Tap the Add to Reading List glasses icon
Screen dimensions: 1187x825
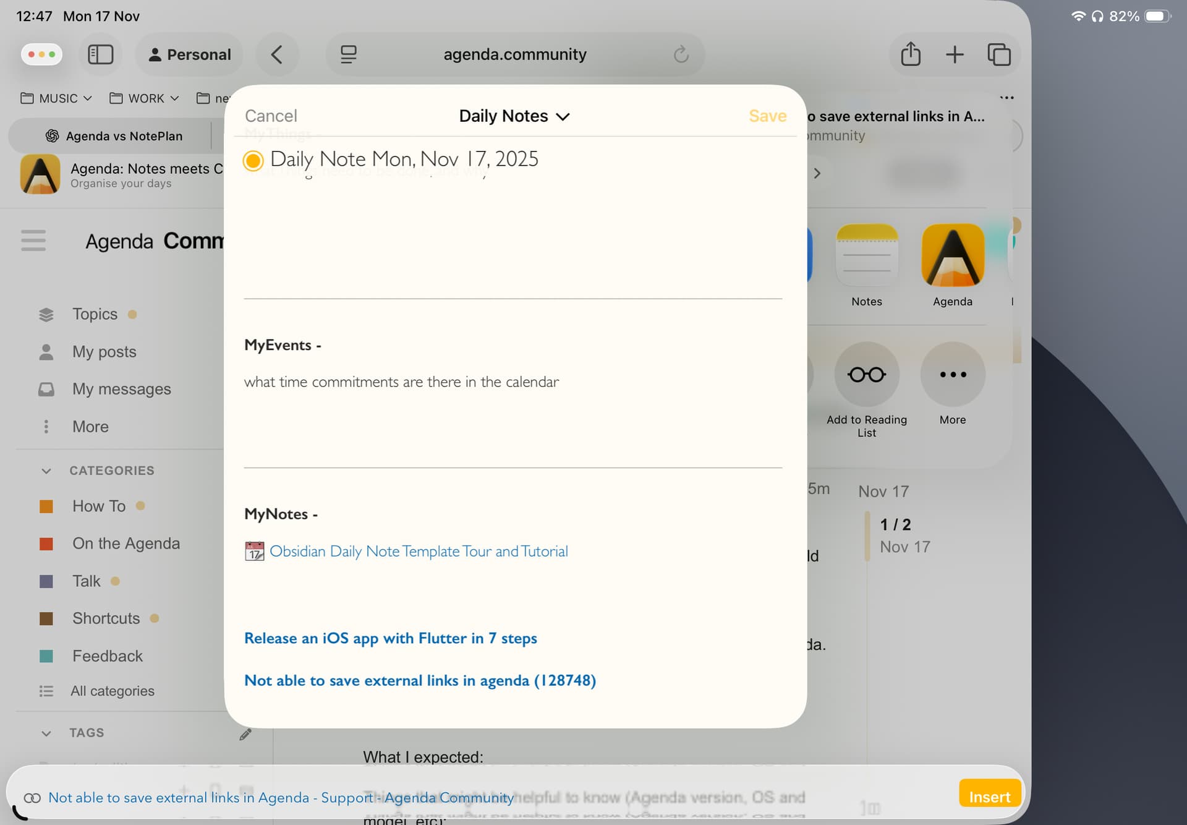tap(866, 375)
